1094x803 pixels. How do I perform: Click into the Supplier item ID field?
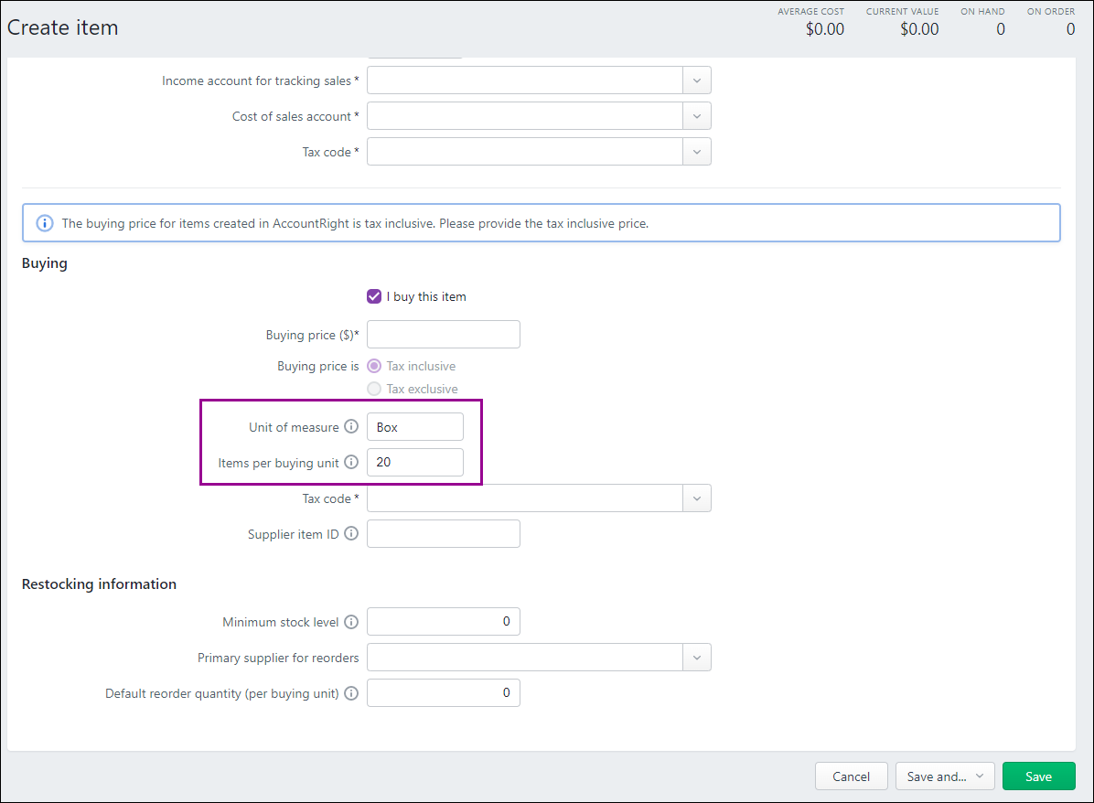444,534
